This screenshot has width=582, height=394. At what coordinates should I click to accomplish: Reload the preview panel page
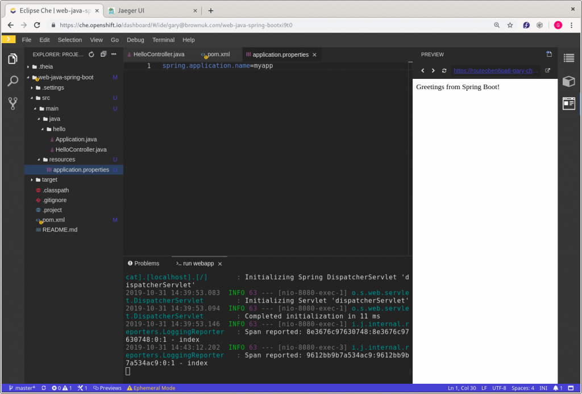444,71
